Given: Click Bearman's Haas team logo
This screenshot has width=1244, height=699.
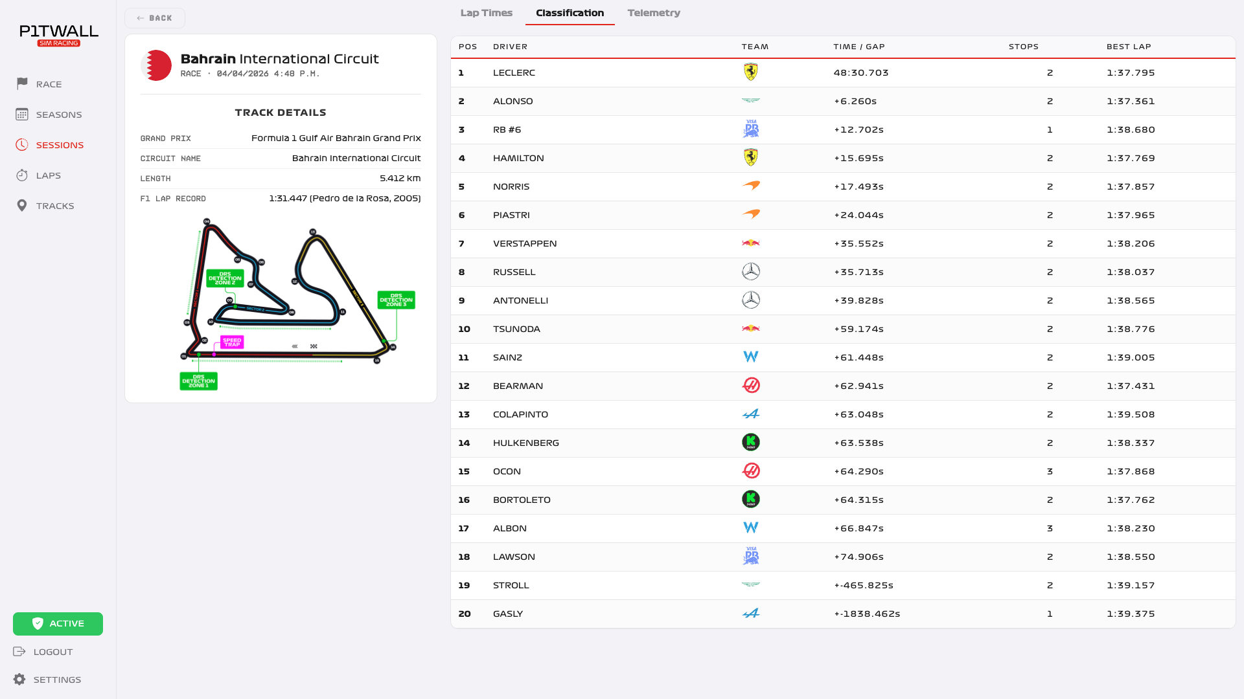Looking at the screenshot, I should pyautogui.click(x=751, y=386).
